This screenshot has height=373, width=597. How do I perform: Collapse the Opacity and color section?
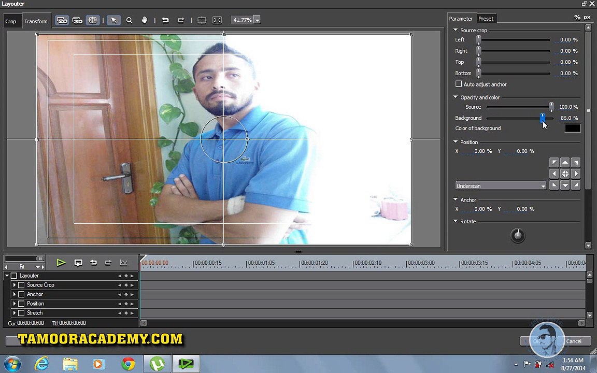point(456,97)
